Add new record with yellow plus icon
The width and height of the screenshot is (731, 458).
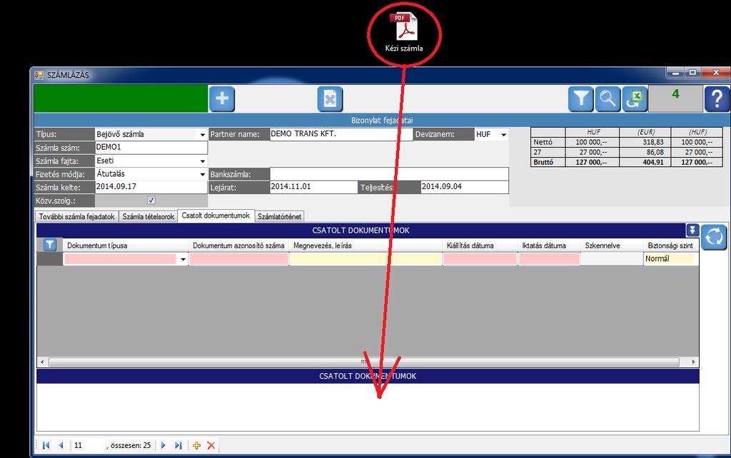(197, 445)
